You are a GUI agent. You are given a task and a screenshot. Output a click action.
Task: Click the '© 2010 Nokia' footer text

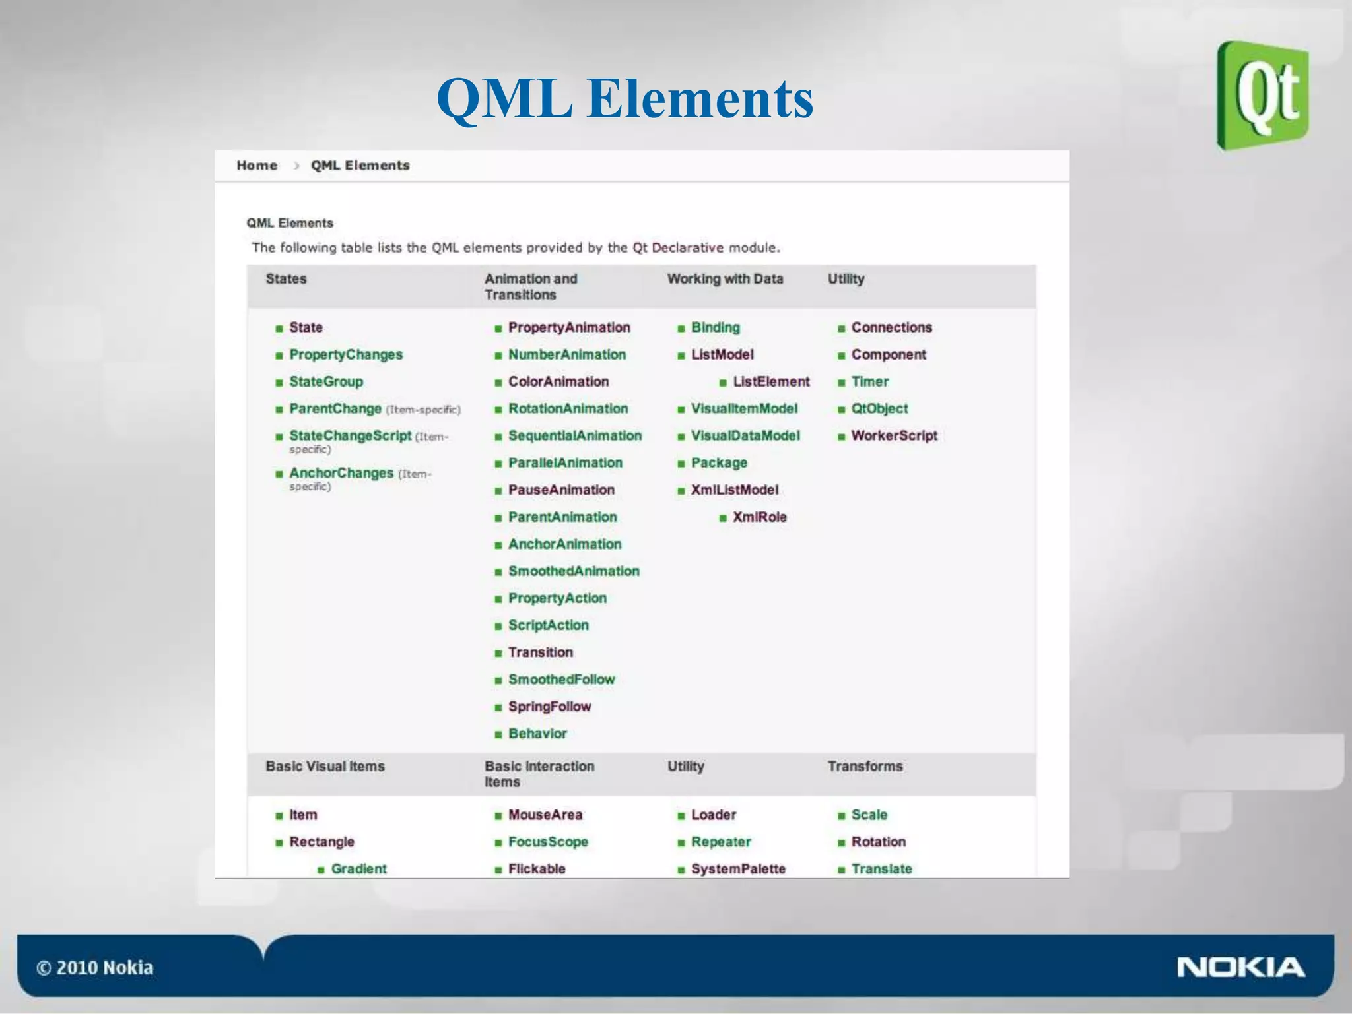tap(94, 968)
